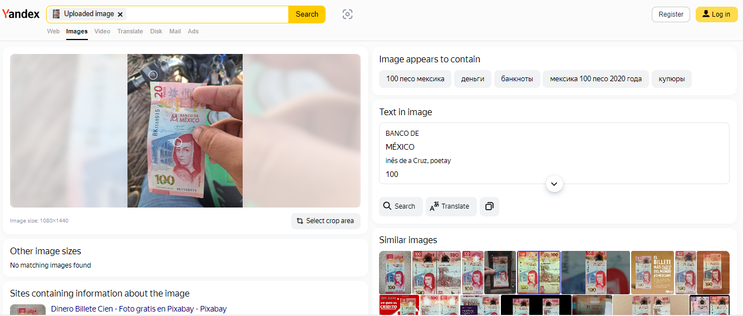
Task: Click the Translate text button
Action: click(x=451, y=206)
